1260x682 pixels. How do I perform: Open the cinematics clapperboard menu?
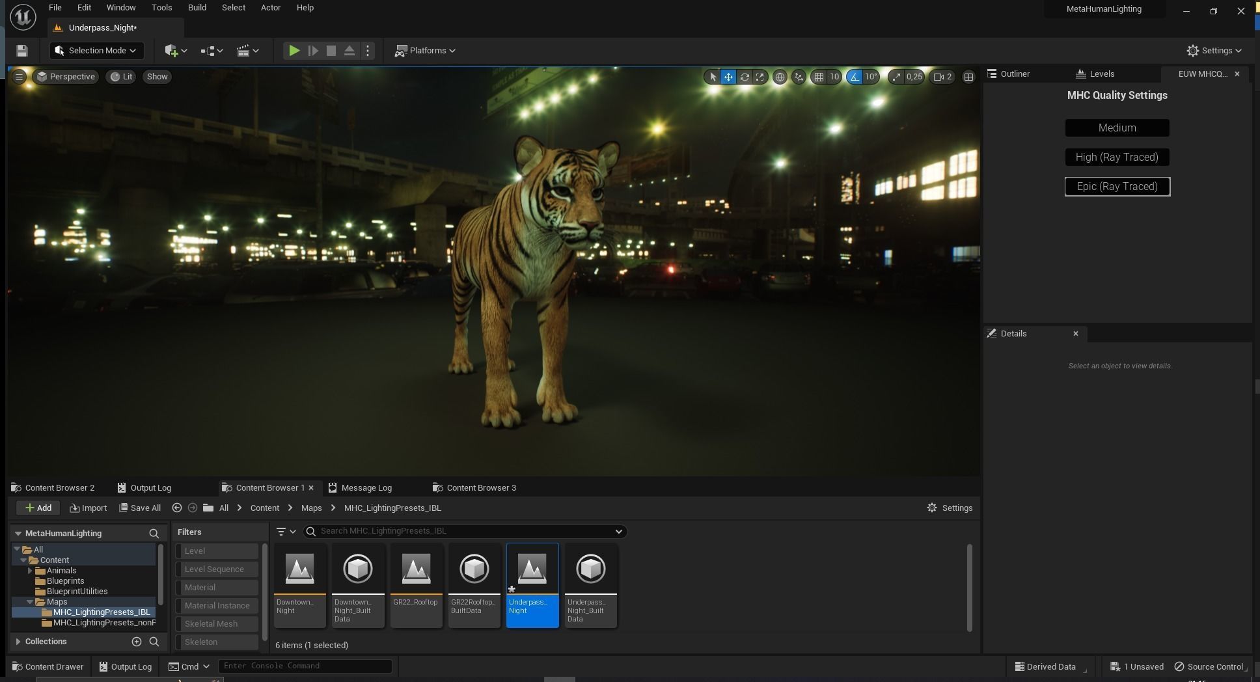click(x=247, y=51)
